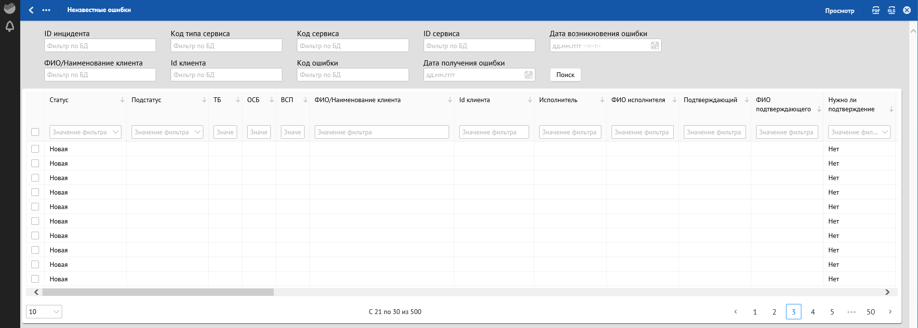Toggle the select-all rows checkbox
The image size is (918, 328).
coord(35,132)
